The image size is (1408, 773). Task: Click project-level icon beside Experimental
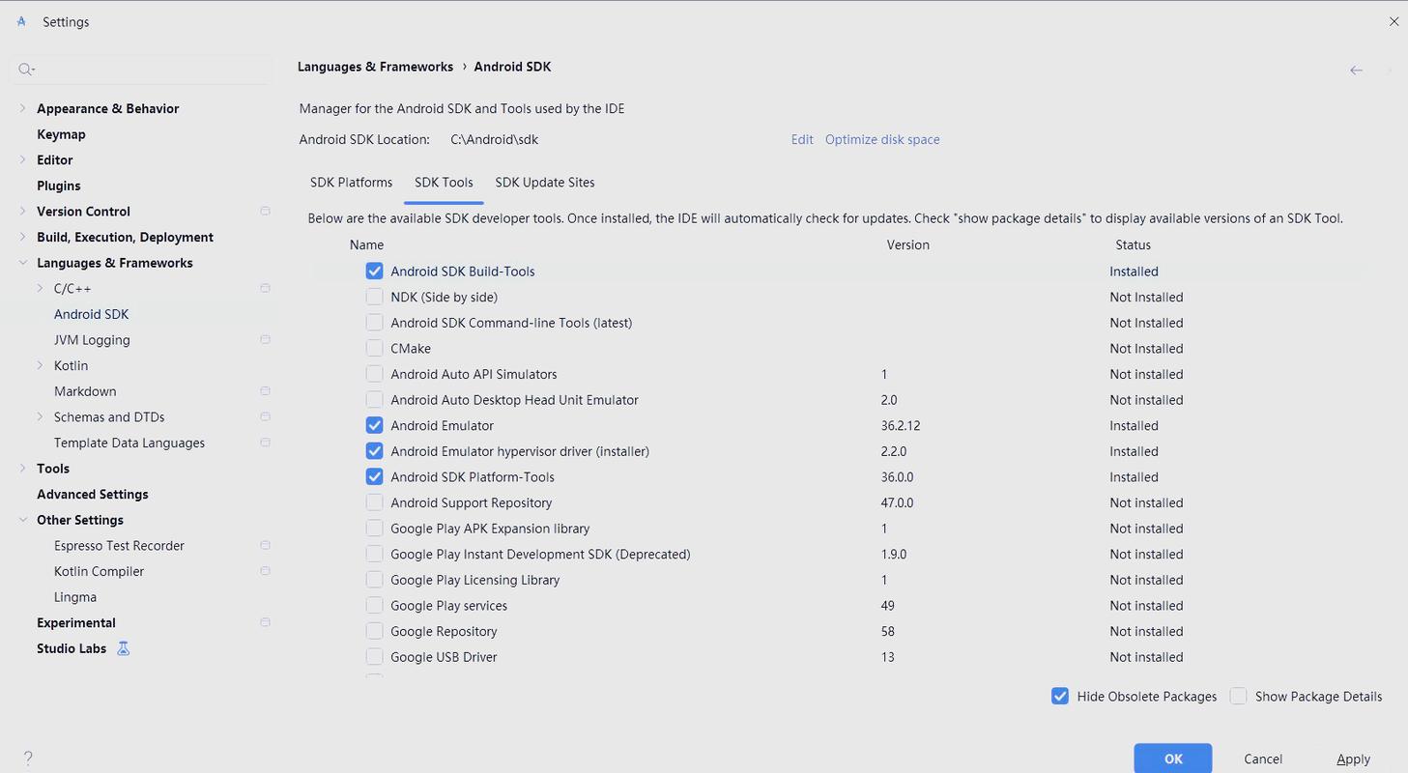[x=265, y=622]
